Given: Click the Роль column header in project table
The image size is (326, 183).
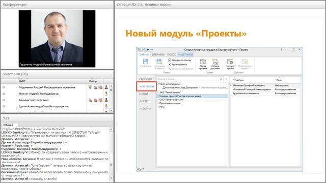Looking at the screenshot, I should coord(279,80).
